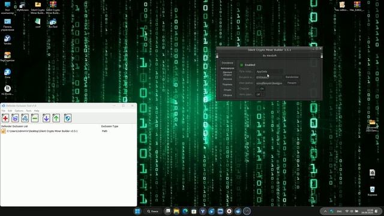Open the AppData path dropdown
This screenshot has height=216, width=384.
269,71
